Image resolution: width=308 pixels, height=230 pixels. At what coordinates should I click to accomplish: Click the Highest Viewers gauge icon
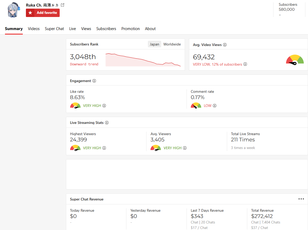coord(75,148)
